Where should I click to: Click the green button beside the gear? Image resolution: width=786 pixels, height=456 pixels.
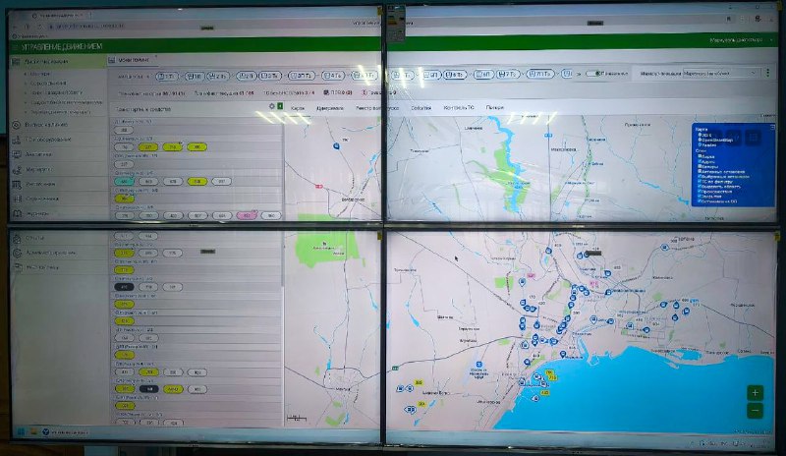(x=280, y=106)
